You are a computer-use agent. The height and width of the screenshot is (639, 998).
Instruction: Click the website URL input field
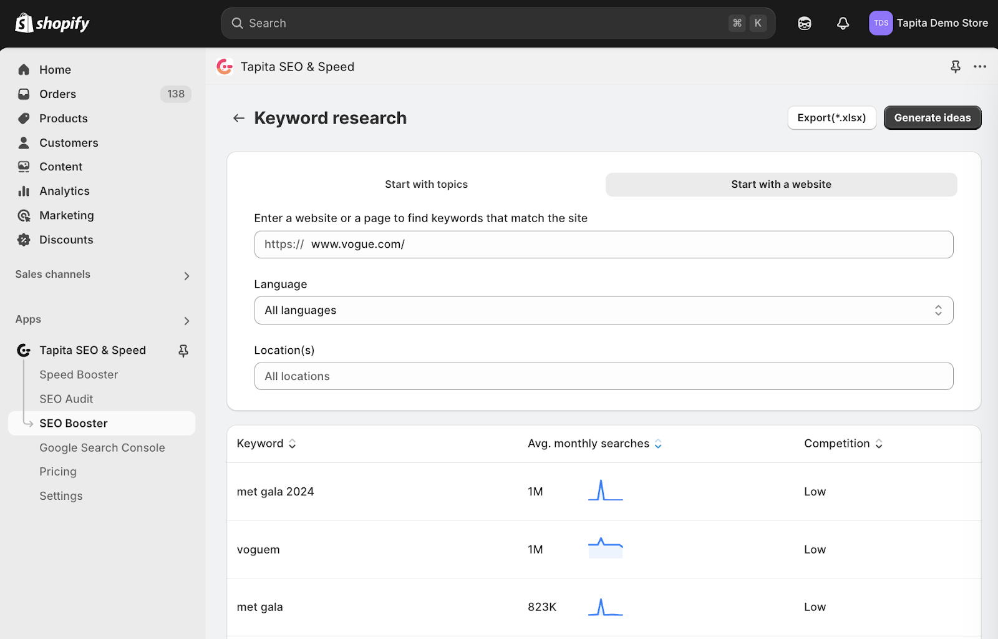(603, 245)
